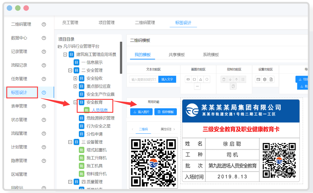This screenshot has height=193, width=313.
Task: Click the help icon next to 标签设计
Action: [x=43, y=93]
